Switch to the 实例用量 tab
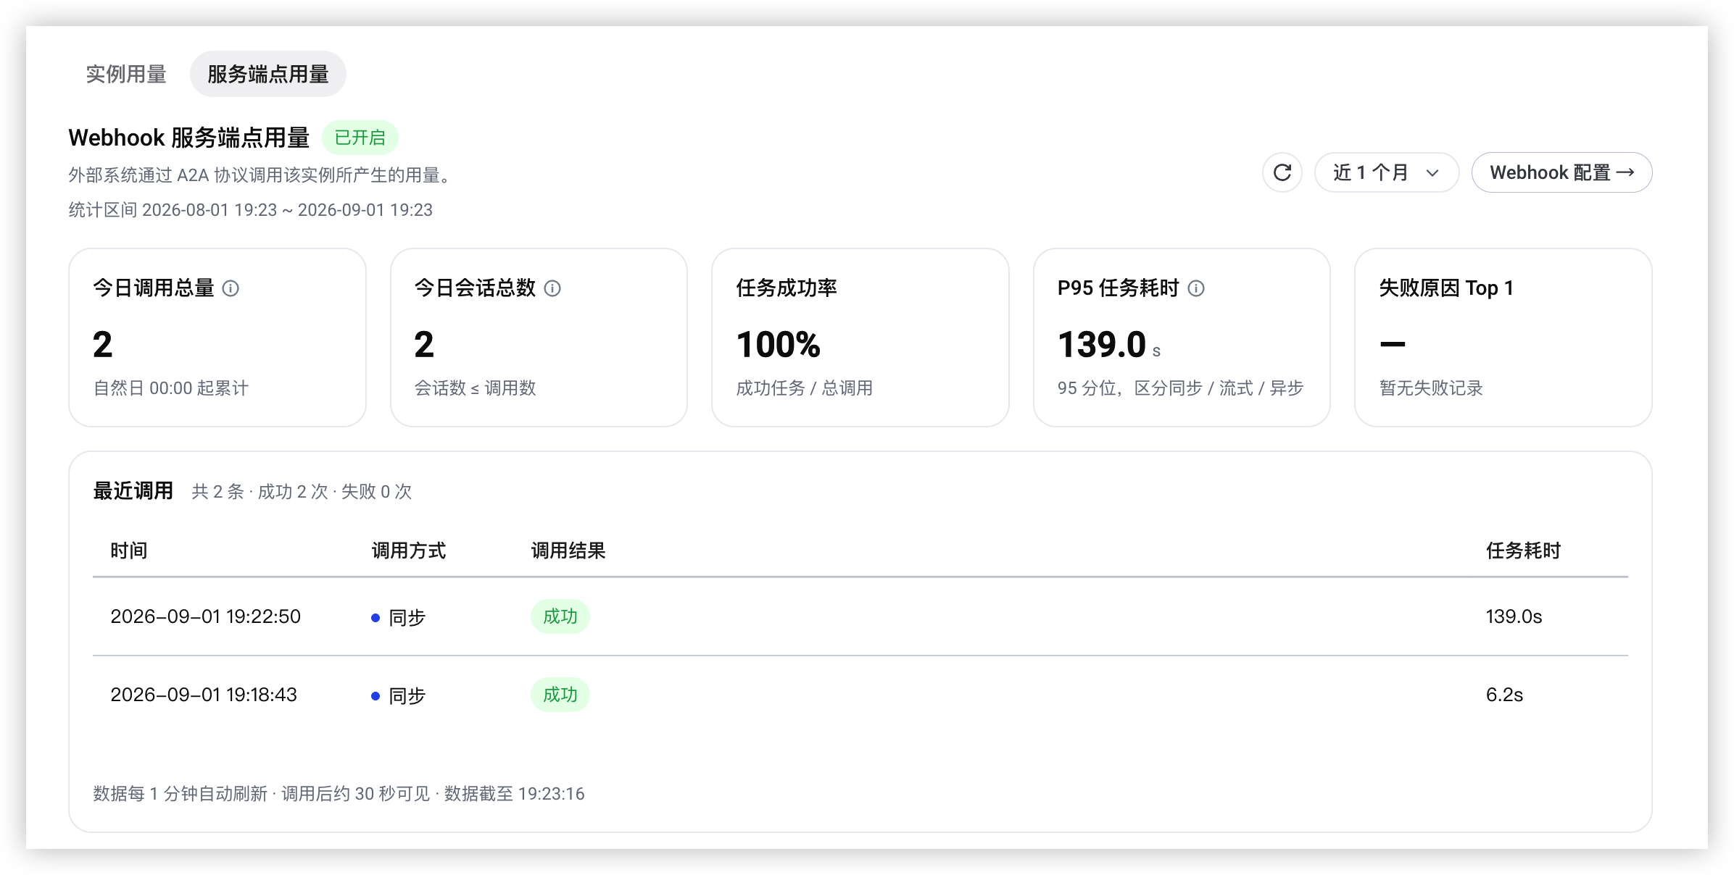1734x875 pixels. point(126,74)
